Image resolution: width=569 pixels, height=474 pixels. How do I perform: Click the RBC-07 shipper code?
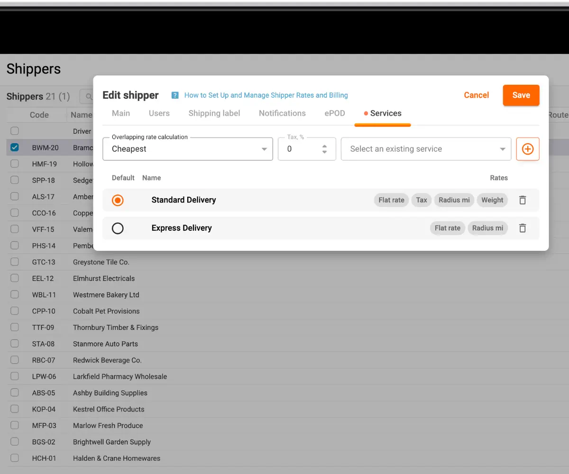(44, 360)
